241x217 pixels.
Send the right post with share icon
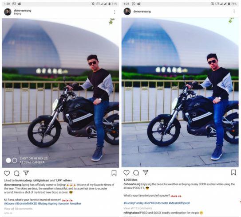[146, 172]
